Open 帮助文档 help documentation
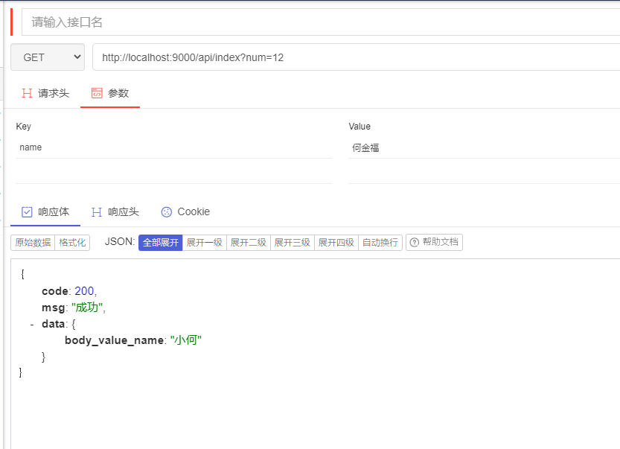The image size is (620, 449). click(434, 243)
